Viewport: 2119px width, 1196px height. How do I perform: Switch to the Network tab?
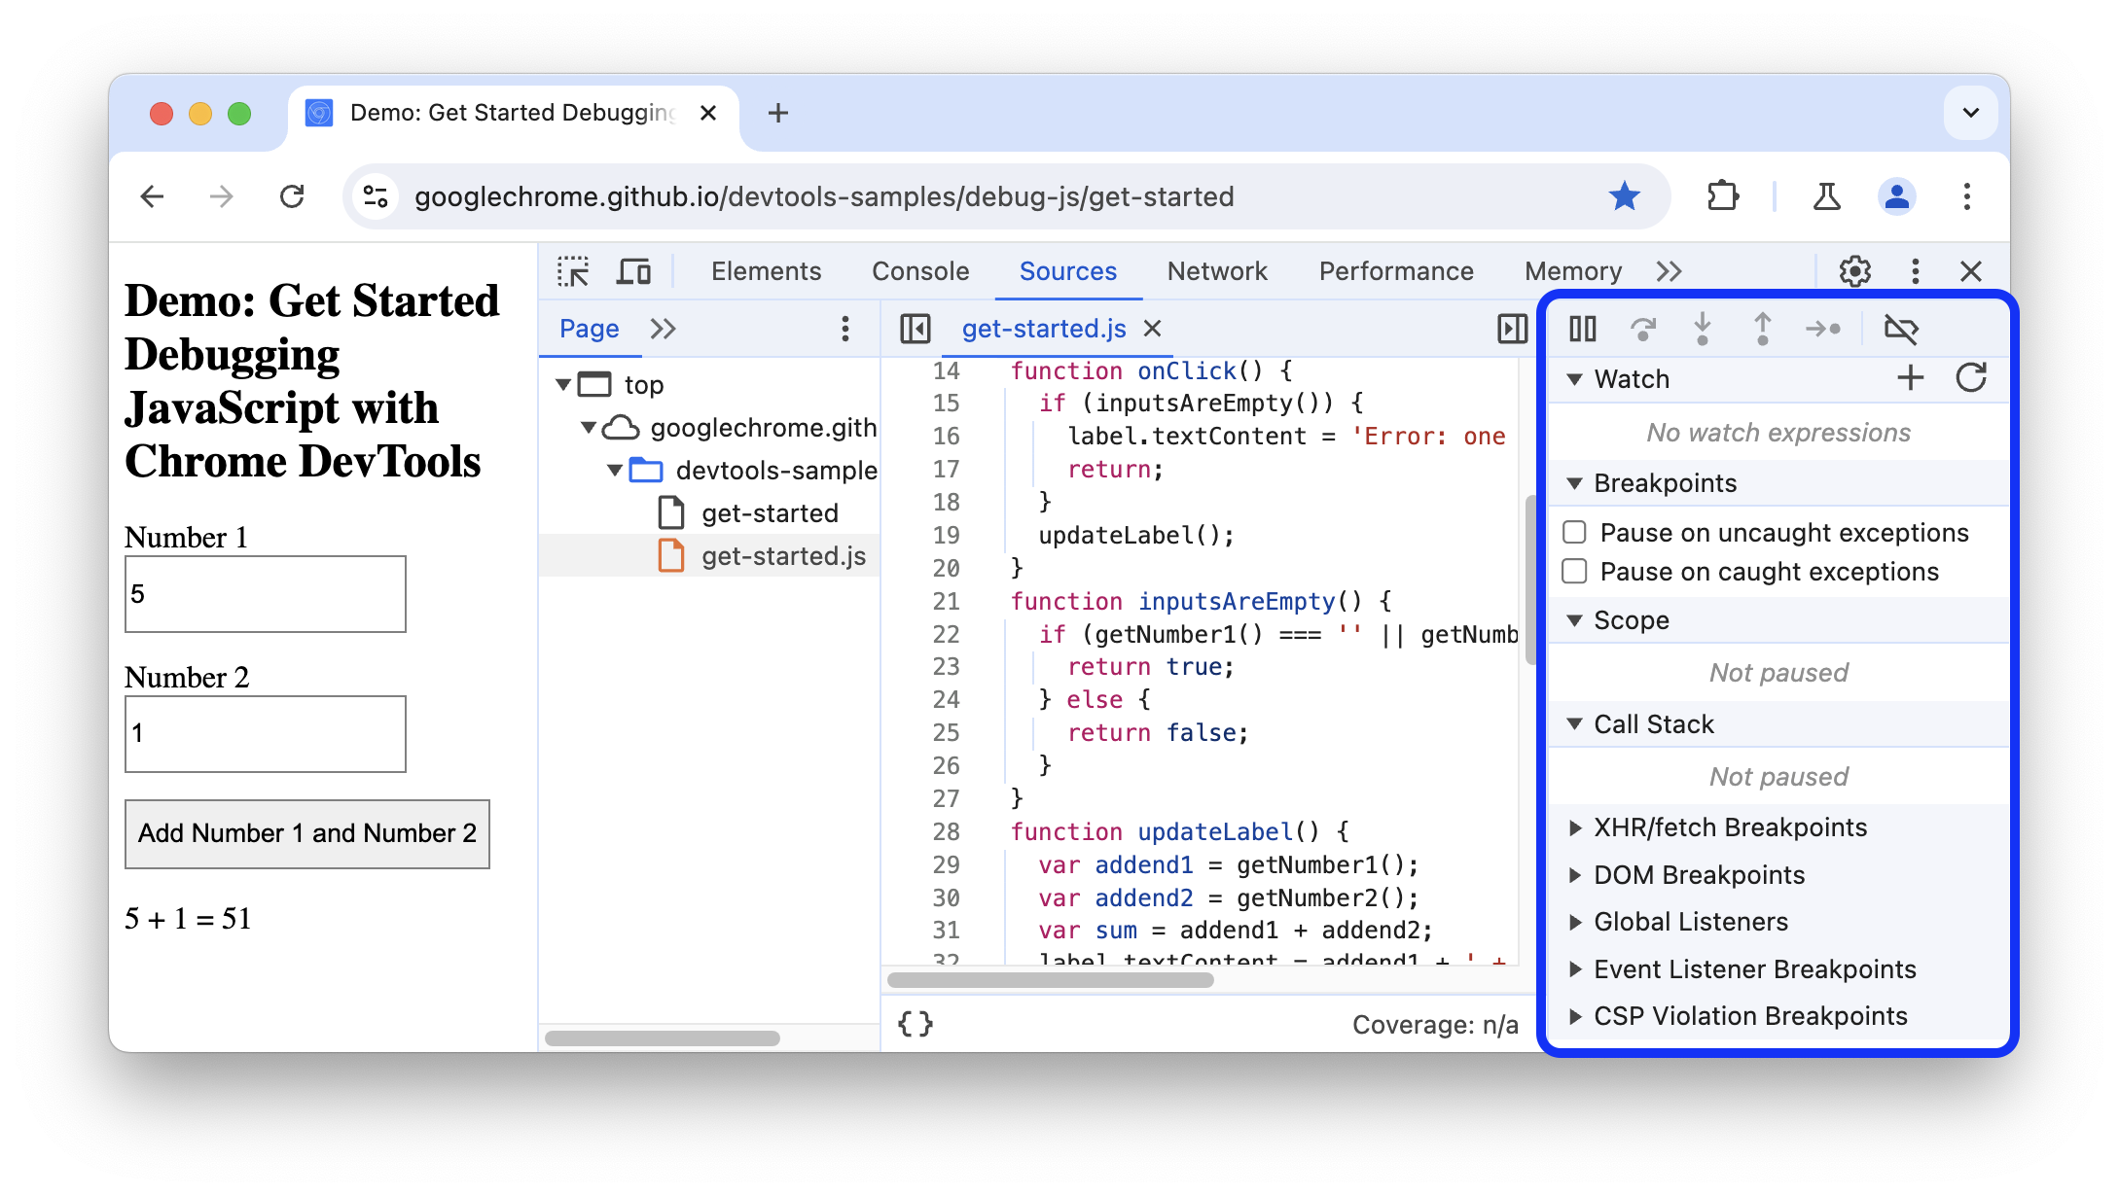[1218, 272]
